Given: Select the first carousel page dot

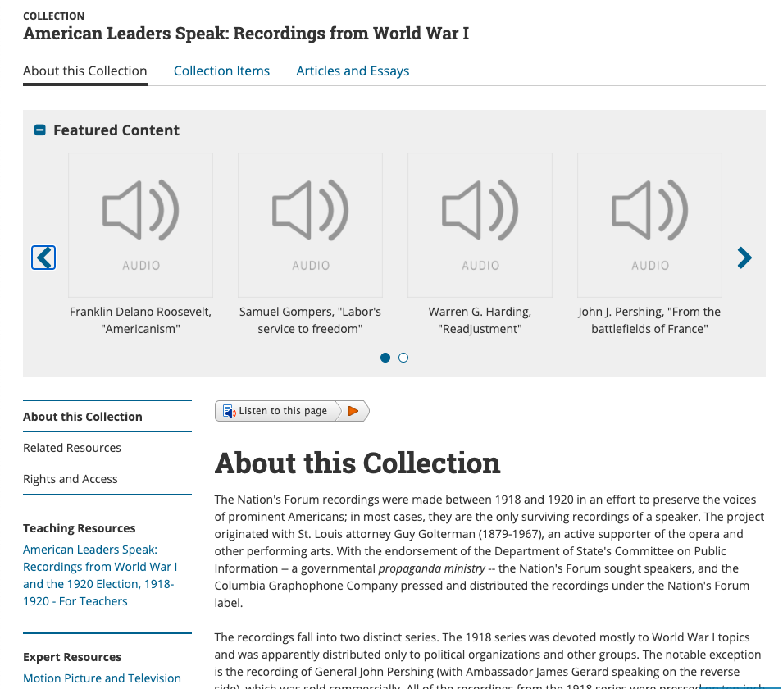Looking at the screenshot, I should pyautogui.click(x=385, y=358).
